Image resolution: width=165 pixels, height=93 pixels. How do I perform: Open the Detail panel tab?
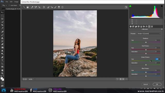136,27
